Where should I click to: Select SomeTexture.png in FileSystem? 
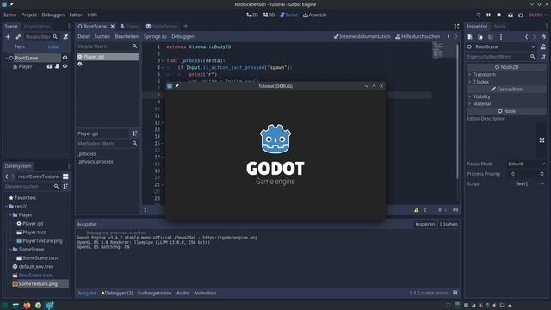click(x=38, y=283)
